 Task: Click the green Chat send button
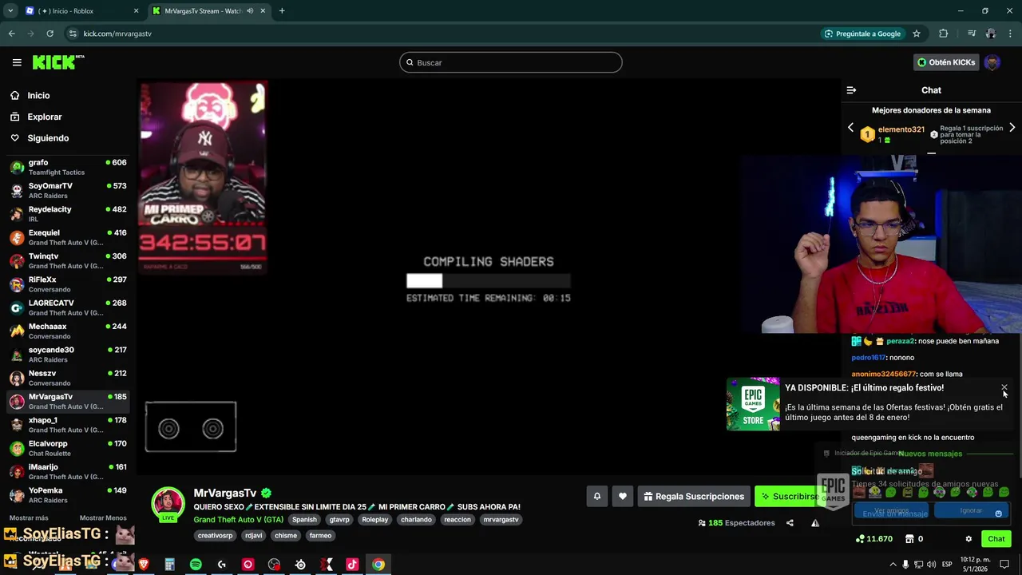click(996, 539)
